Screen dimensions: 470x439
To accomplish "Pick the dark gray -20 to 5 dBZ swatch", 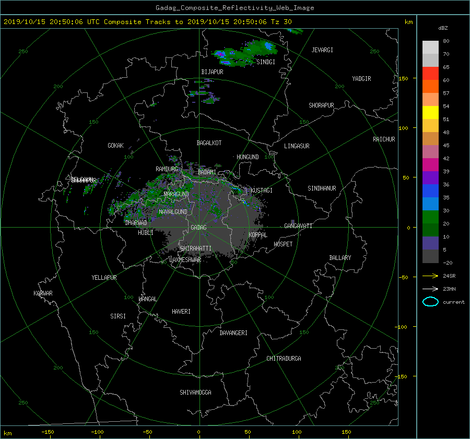I will 430,256.
